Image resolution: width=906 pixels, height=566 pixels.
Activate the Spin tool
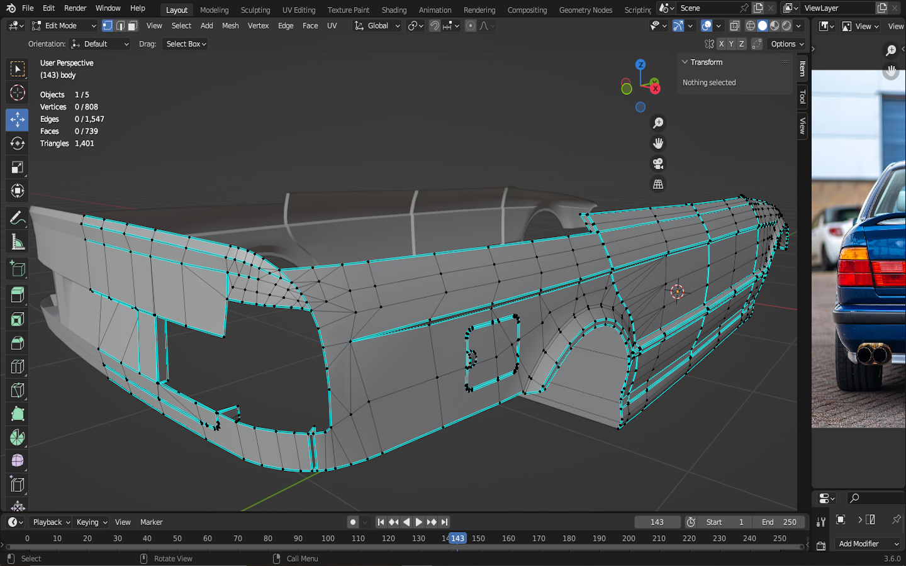click(17, 438)
